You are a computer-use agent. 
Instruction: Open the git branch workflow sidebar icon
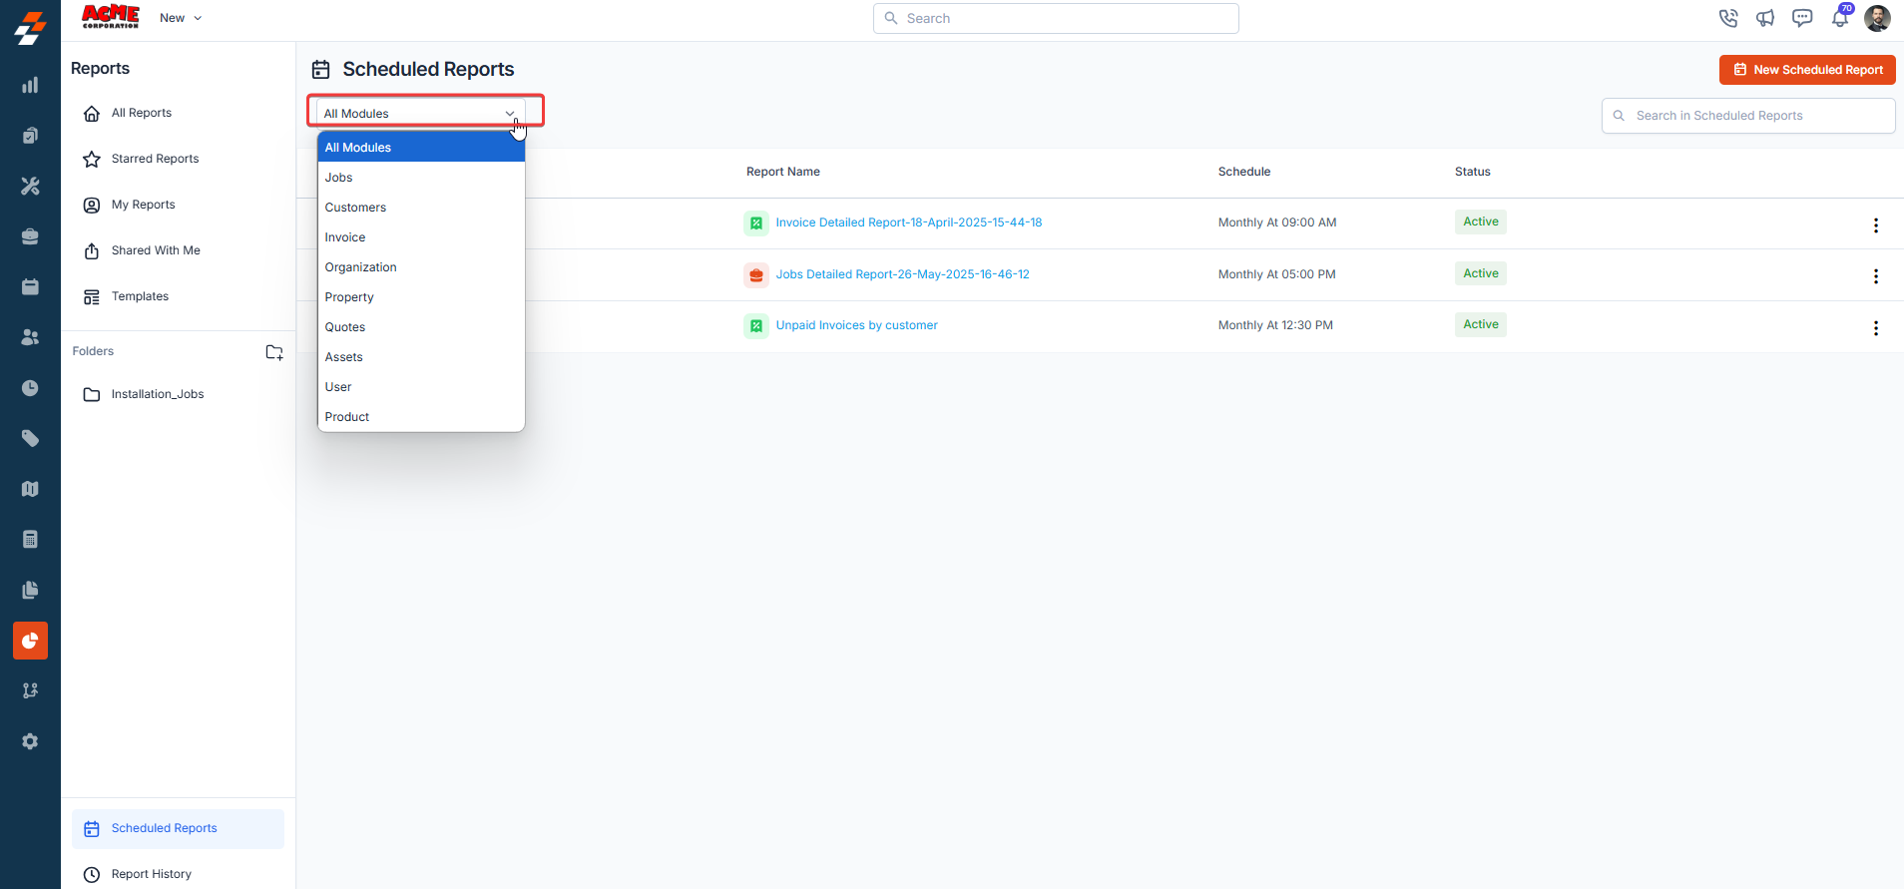[30, 690]
